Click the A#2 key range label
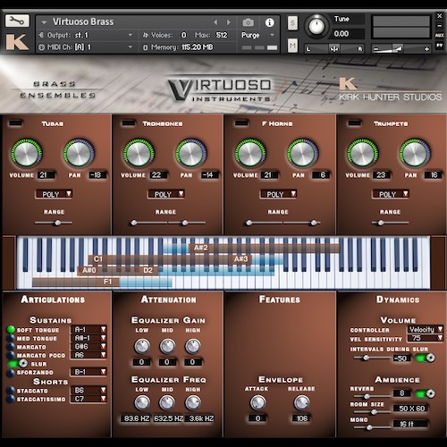 200,248
